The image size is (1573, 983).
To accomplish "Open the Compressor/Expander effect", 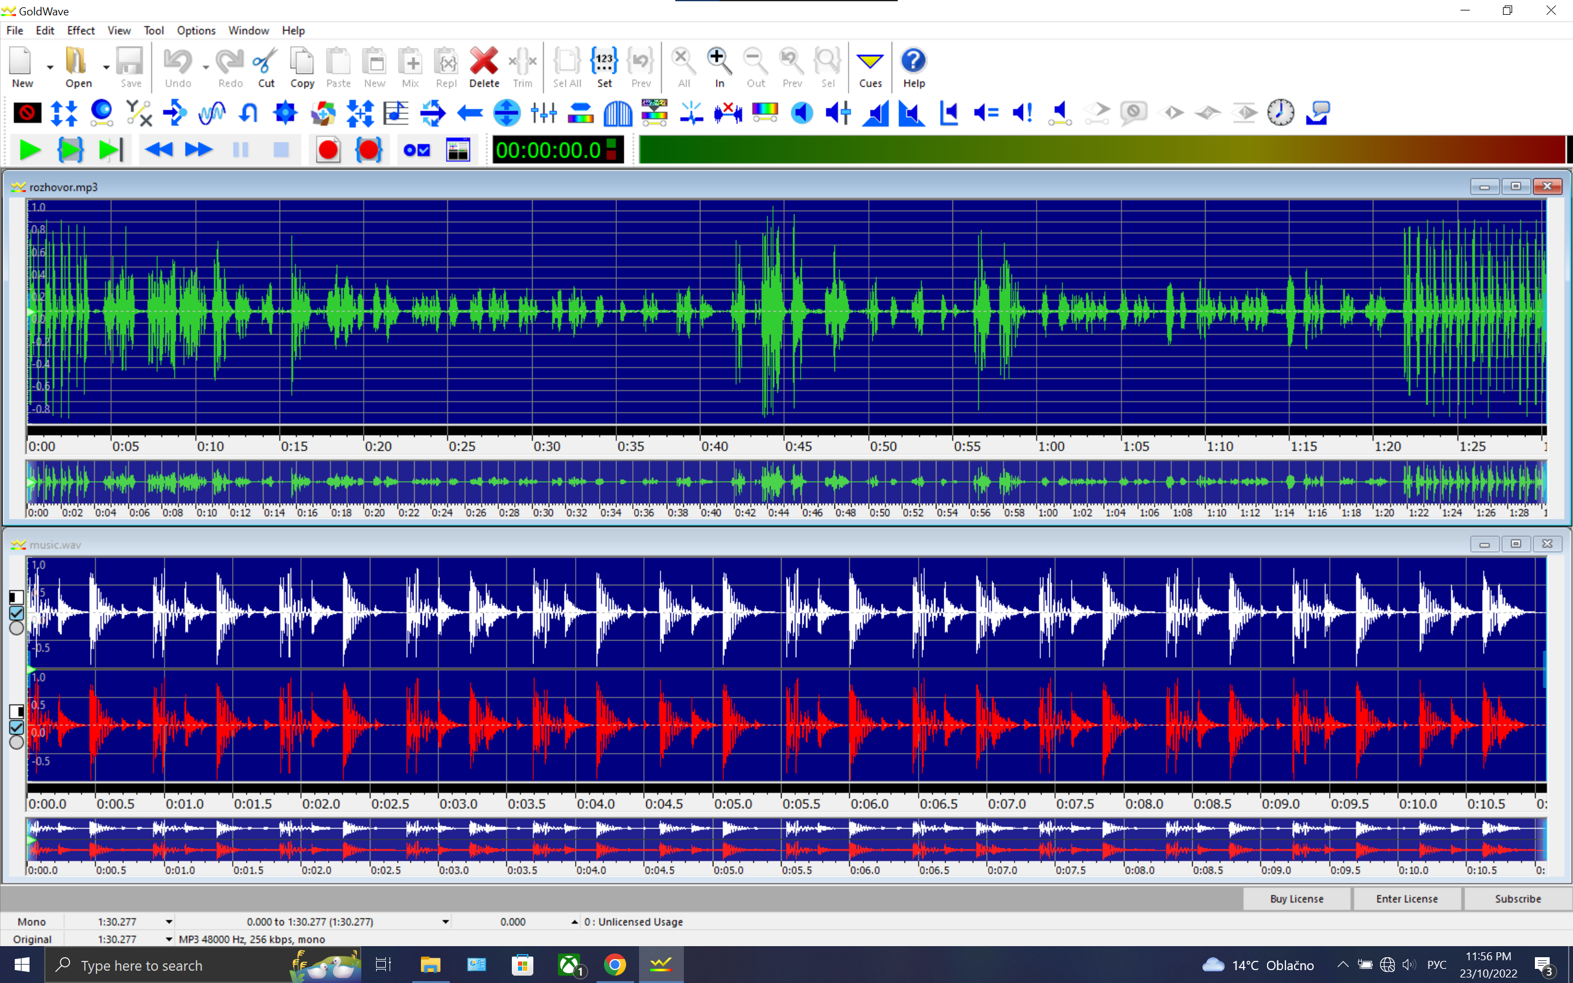I will click(64, 113).
